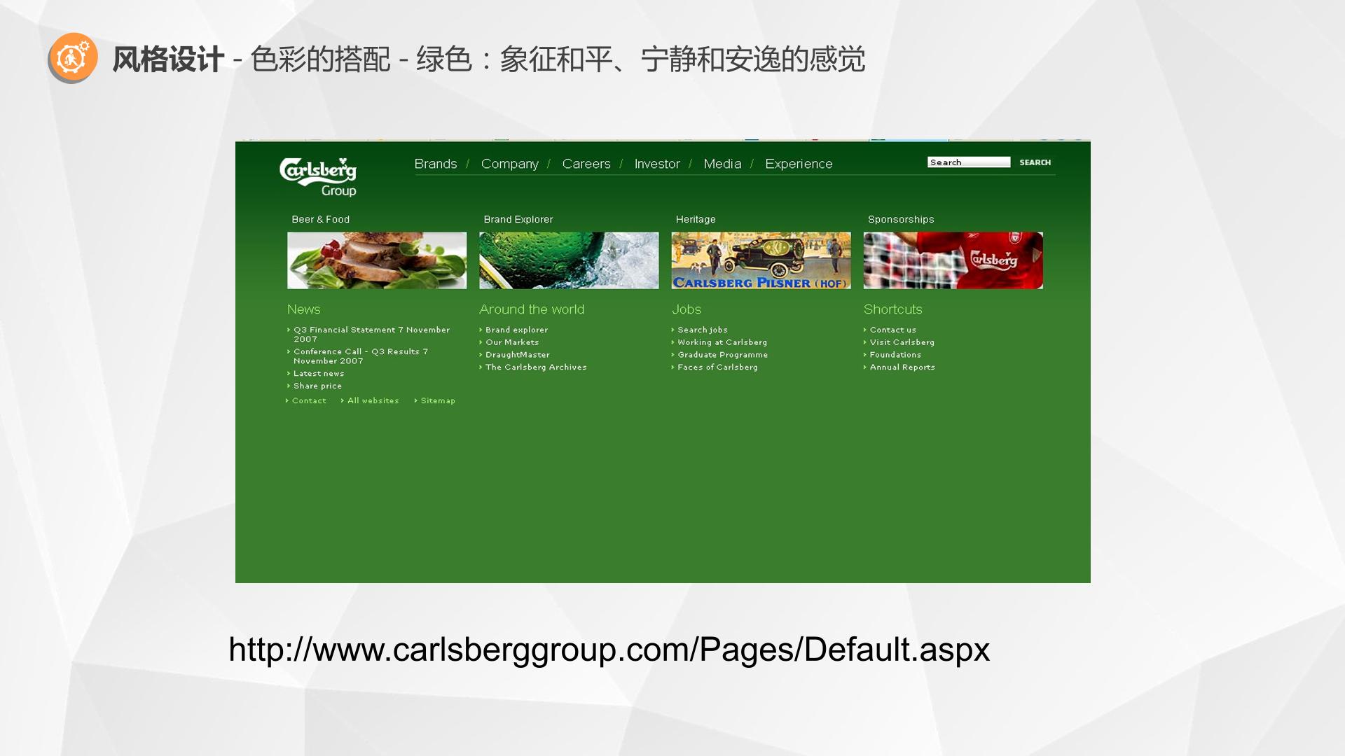
Task: Open the Company menu item
Action: click(x=509, y=164)
